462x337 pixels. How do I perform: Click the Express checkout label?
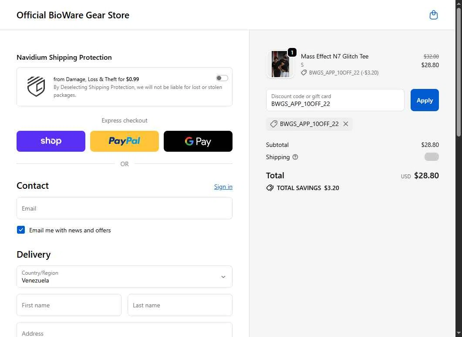point(125,120)
